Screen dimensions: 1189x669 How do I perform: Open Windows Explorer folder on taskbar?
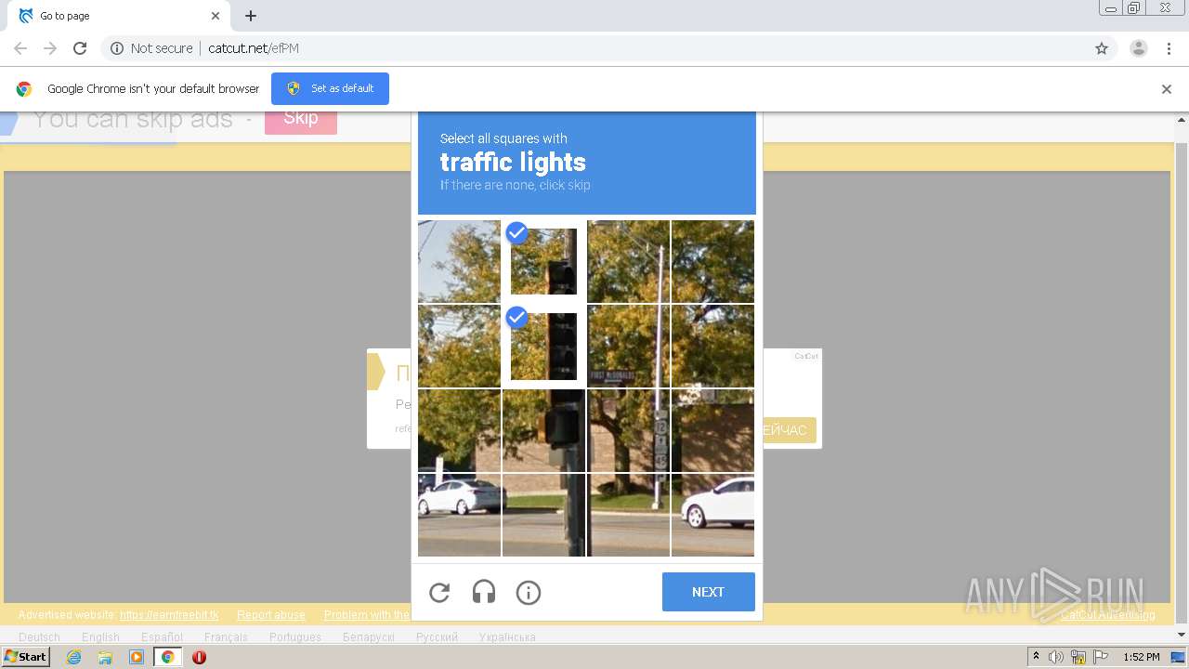(105, 657)
